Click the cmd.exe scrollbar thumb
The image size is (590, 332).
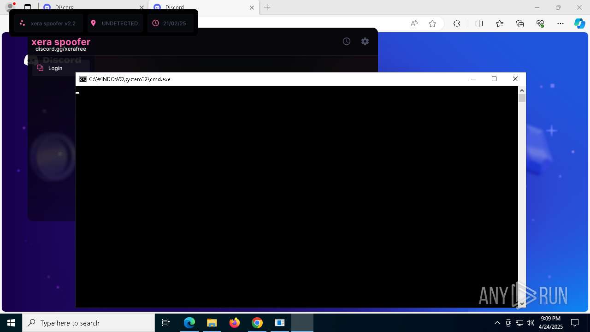point(522,98)
